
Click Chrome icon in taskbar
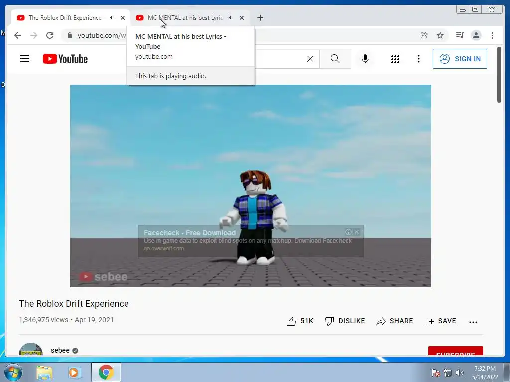click(106, 372)
